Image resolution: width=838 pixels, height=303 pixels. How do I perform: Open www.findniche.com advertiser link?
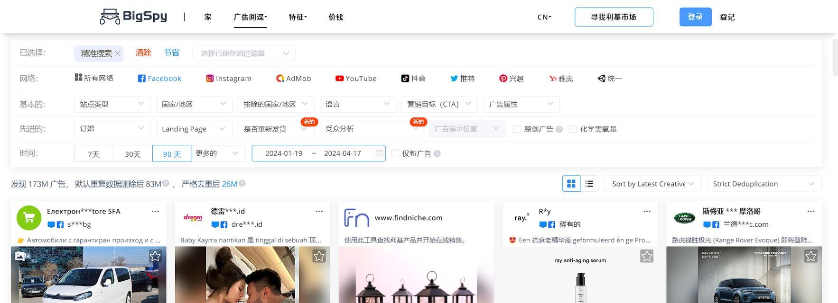tap(409, 218)
